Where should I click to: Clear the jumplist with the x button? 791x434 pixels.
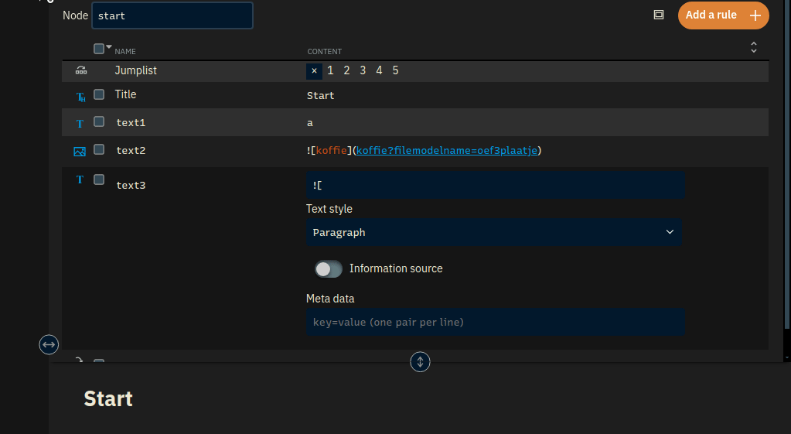314,71
